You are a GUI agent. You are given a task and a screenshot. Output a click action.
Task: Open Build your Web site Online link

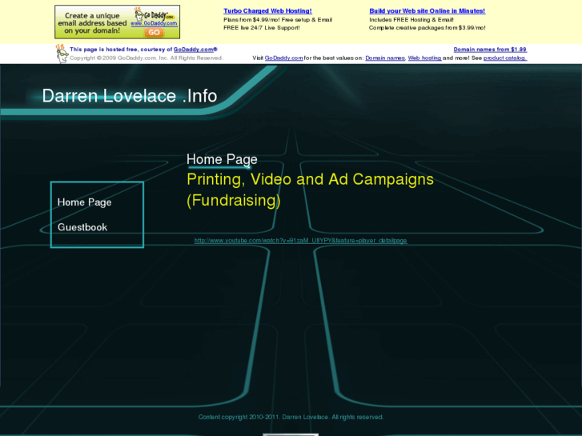click(427, 11)
